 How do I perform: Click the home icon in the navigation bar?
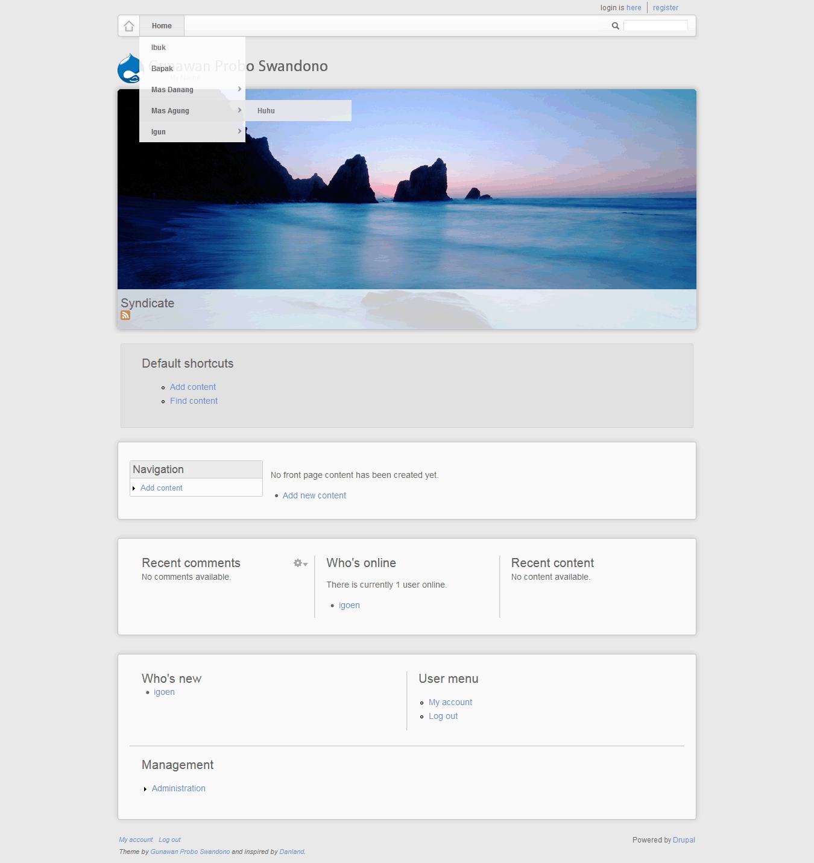pos(128,26)
